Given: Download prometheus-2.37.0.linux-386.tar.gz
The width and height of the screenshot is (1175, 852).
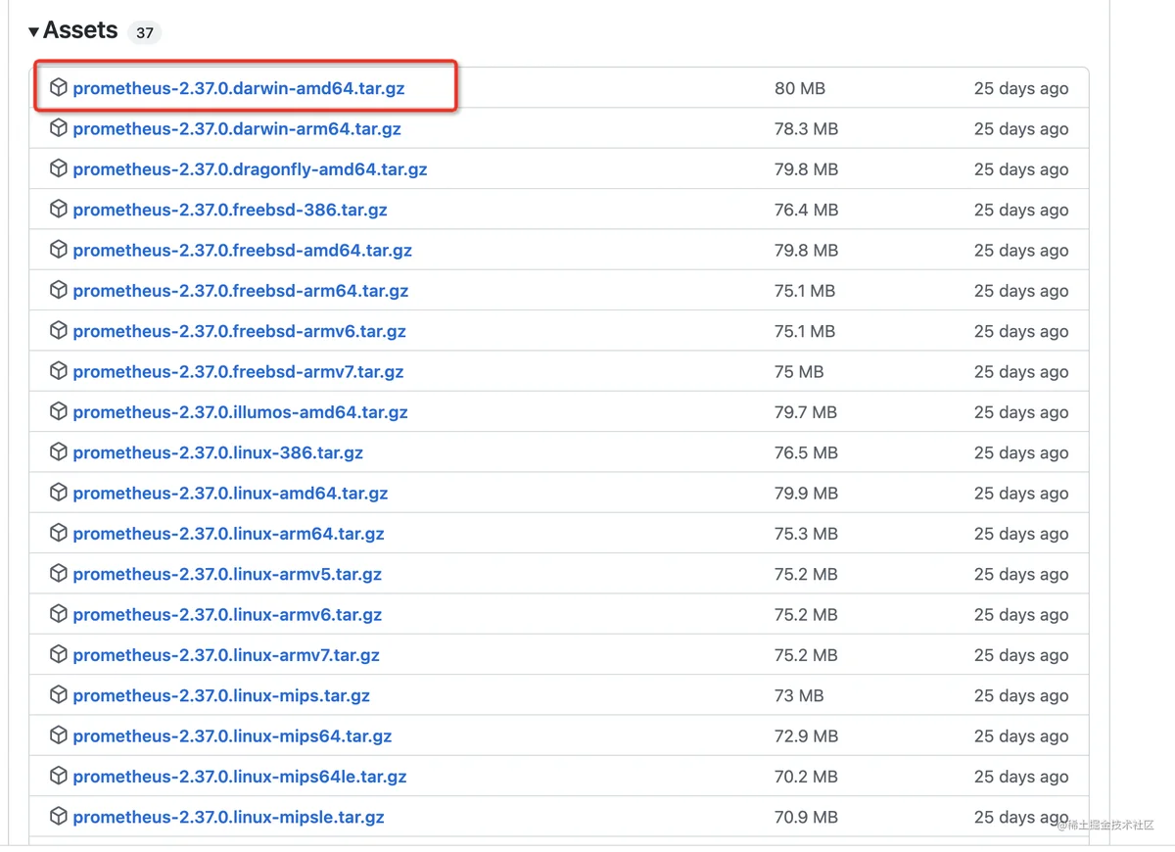Looking at the screenshot, I should tap(218, 452).
